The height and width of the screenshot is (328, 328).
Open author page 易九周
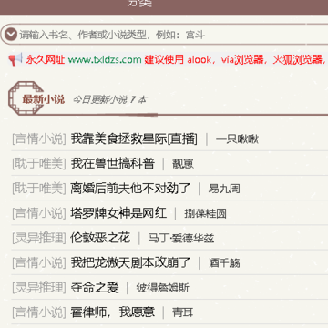pos(224,189)
